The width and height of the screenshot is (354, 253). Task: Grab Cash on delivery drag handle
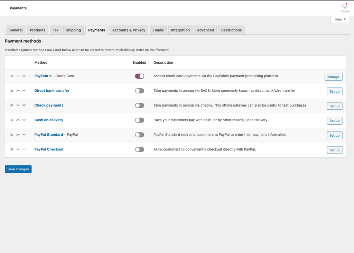point(12,120)
